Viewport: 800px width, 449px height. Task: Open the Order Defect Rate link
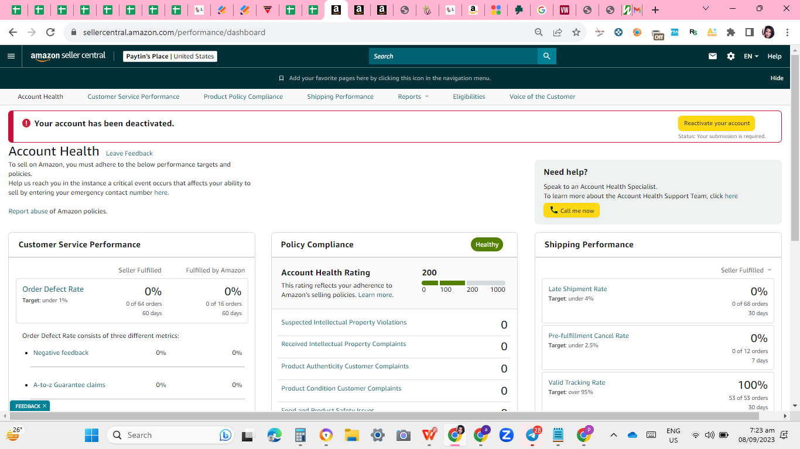(x=53, y=289)
